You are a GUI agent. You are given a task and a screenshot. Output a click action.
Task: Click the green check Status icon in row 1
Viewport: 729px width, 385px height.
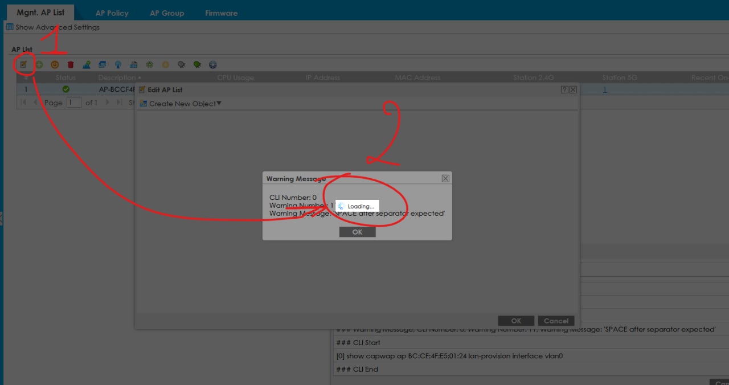point(66,89)
